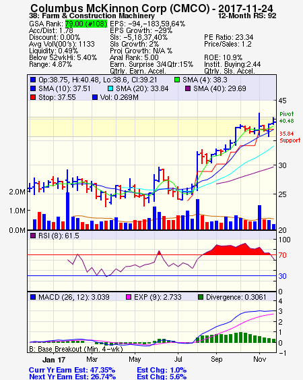Click the blue Vol legend swatch
This screenshot has height=380, width=303.
pos(95,97)
